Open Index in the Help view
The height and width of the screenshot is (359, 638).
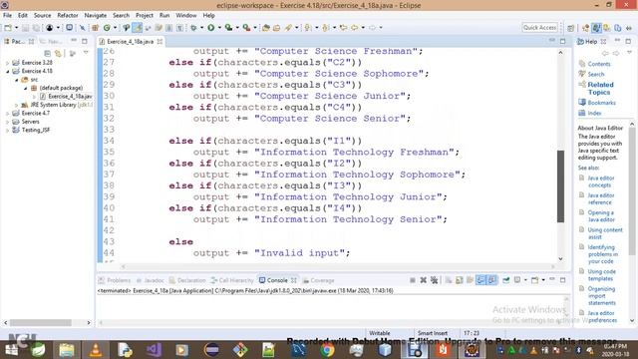coord(594,113)
